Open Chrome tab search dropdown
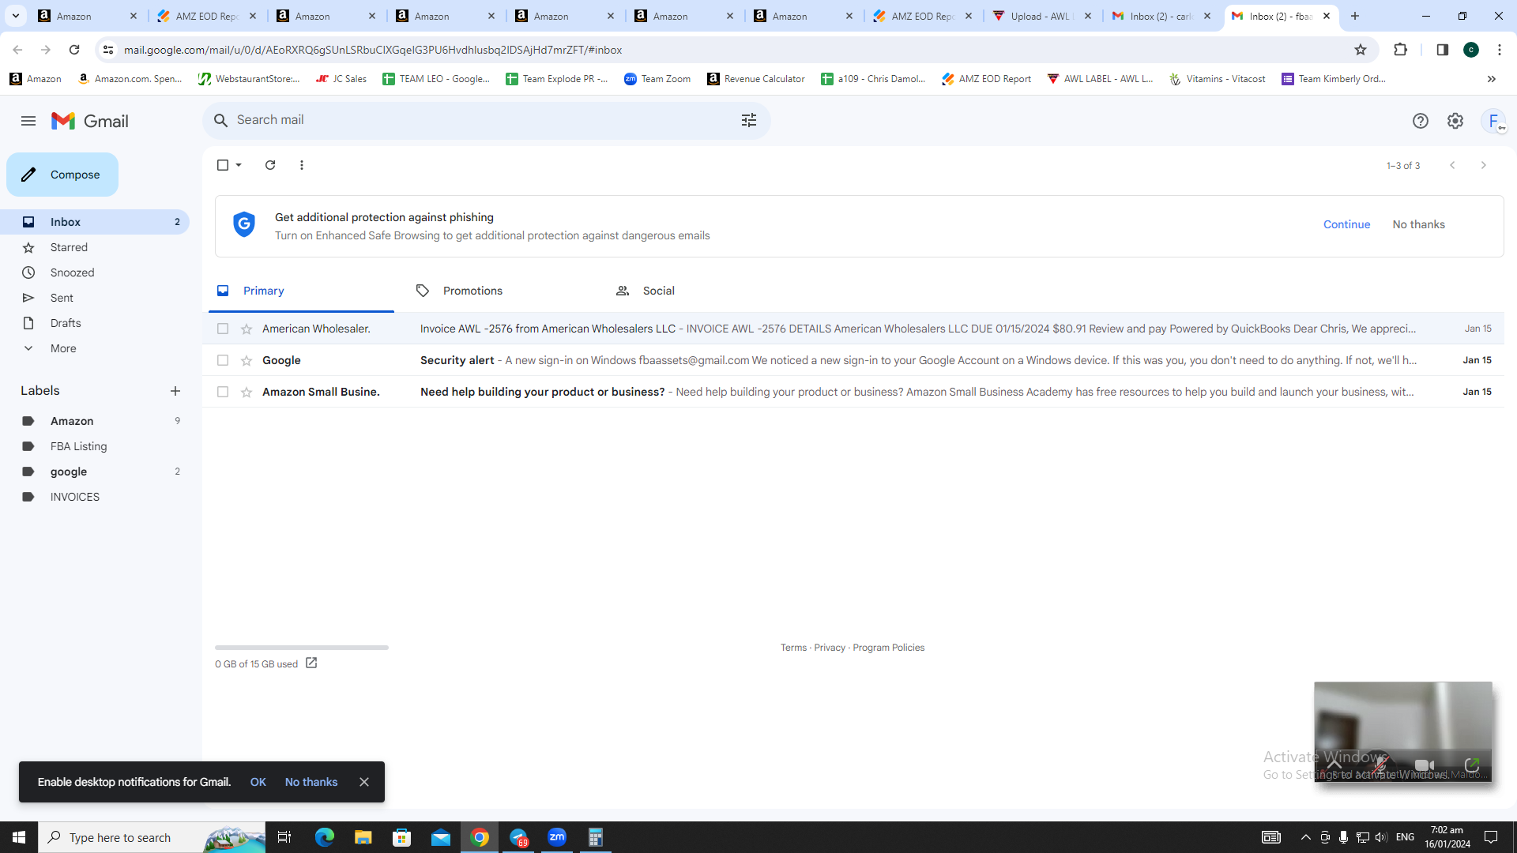This screenshot has height=853, width=1517. click(x=16, y=16)
